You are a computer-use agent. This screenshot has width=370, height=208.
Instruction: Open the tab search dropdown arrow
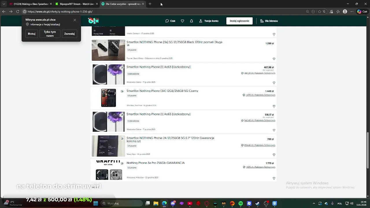click(x=3, y=4)
